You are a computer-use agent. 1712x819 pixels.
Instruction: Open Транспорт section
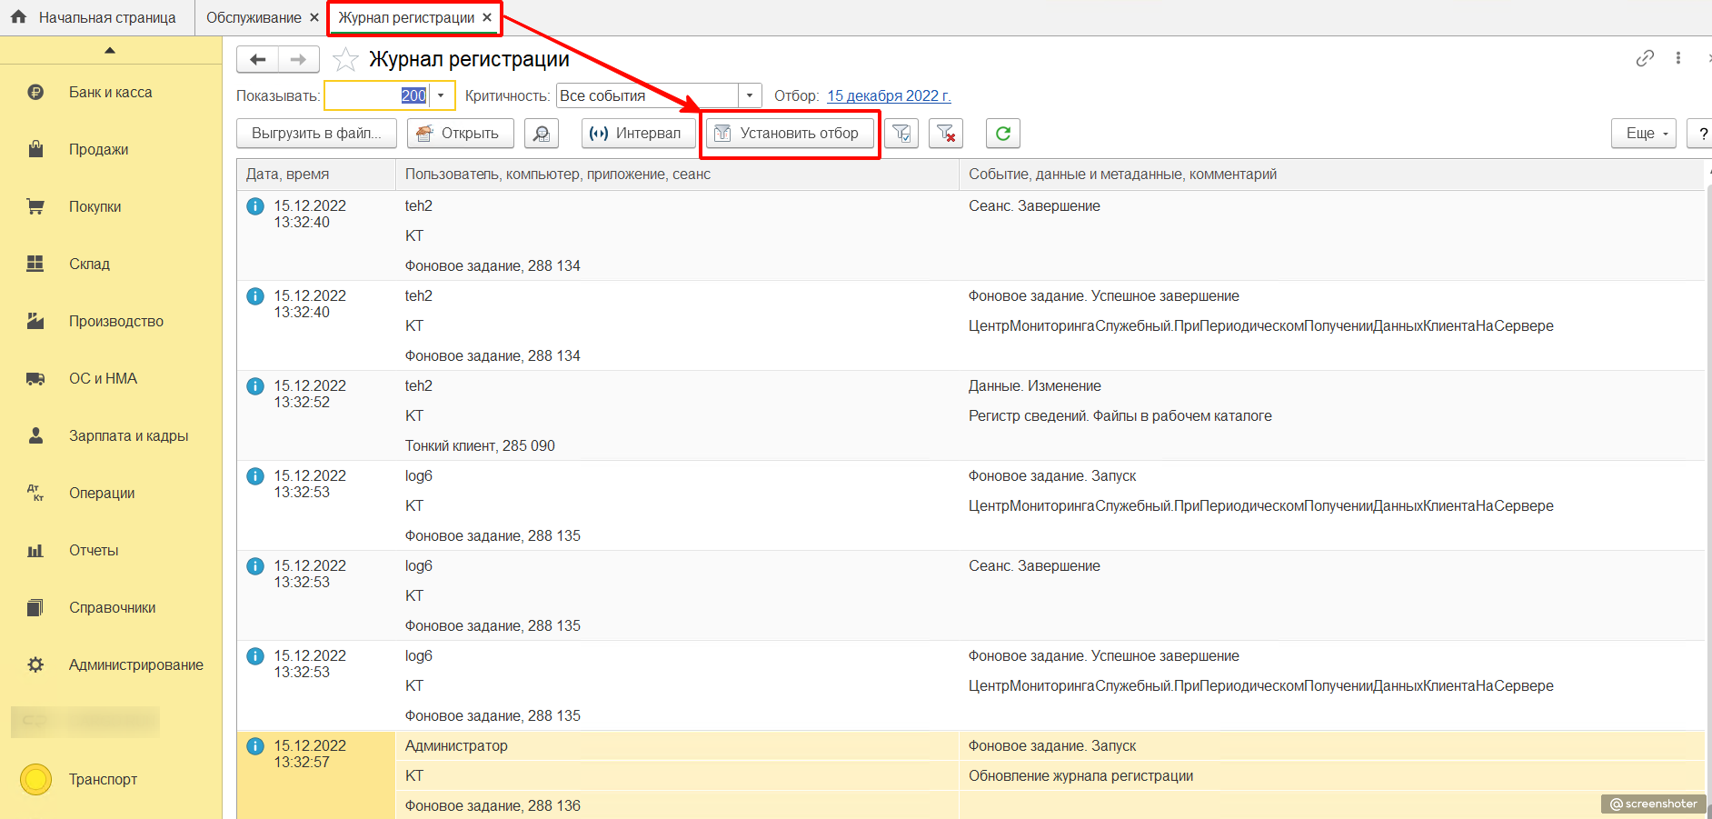(x=111, y=780)
